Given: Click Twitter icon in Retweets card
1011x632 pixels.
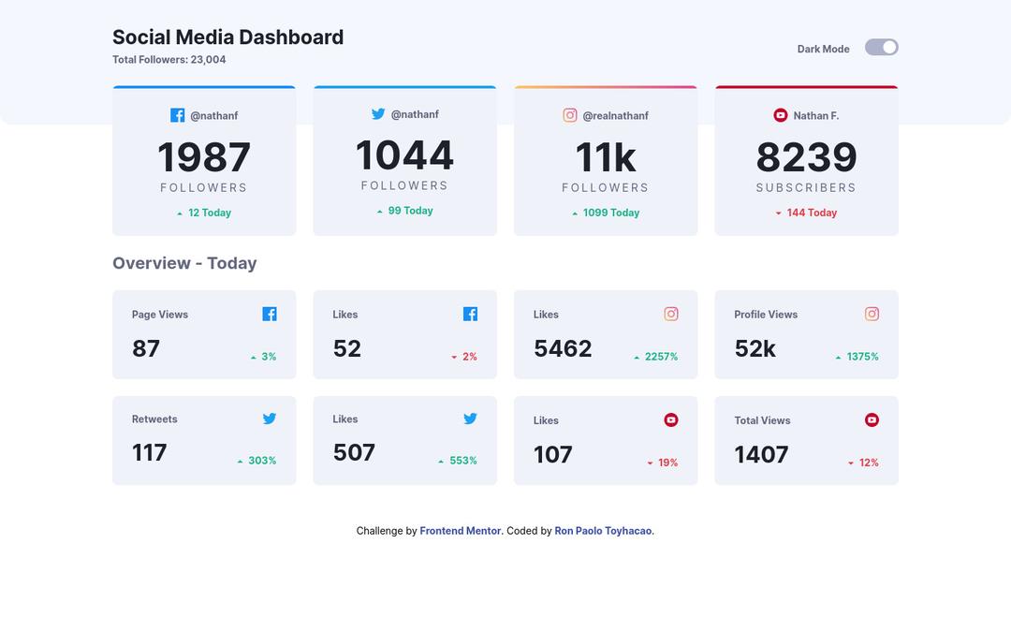Looking at the screenshot, I should [270, 419].
